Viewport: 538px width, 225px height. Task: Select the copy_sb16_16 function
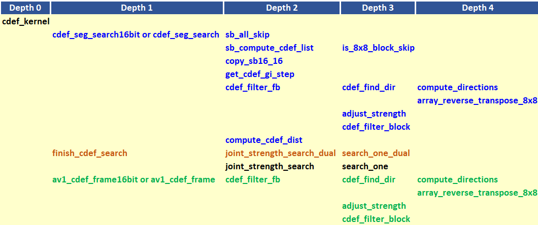click(x=254, y=61)
